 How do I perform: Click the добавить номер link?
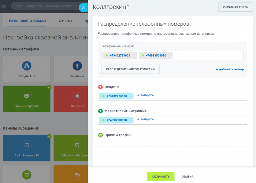click(229, 69)
